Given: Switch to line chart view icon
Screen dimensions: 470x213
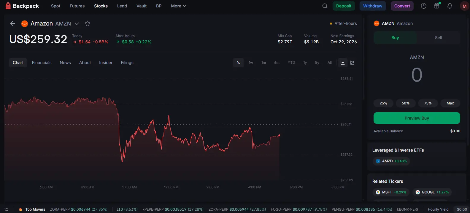Looking at the screenshot, I should [x=343, y=63].
